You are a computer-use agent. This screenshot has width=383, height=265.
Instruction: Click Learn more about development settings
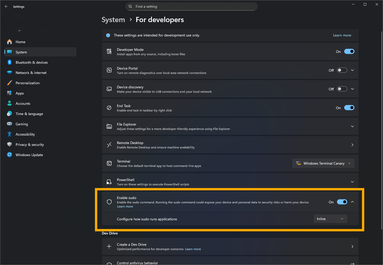click(x=342, y=35)
